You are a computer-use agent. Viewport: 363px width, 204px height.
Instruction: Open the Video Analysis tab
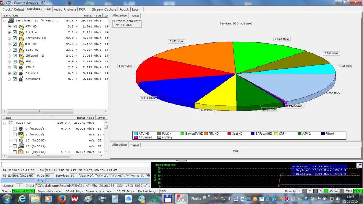pyautogui.click(x=65, y=9)
